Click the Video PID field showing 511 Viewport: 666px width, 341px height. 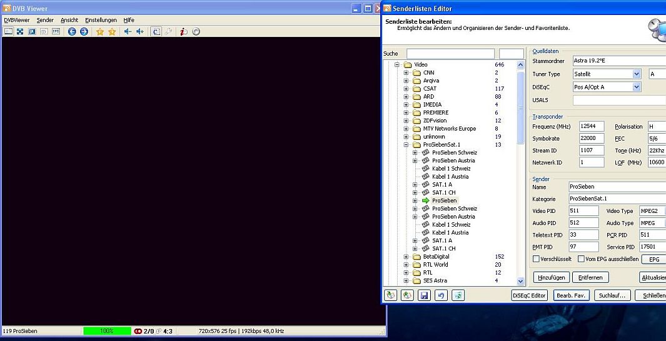click(583, 211)
